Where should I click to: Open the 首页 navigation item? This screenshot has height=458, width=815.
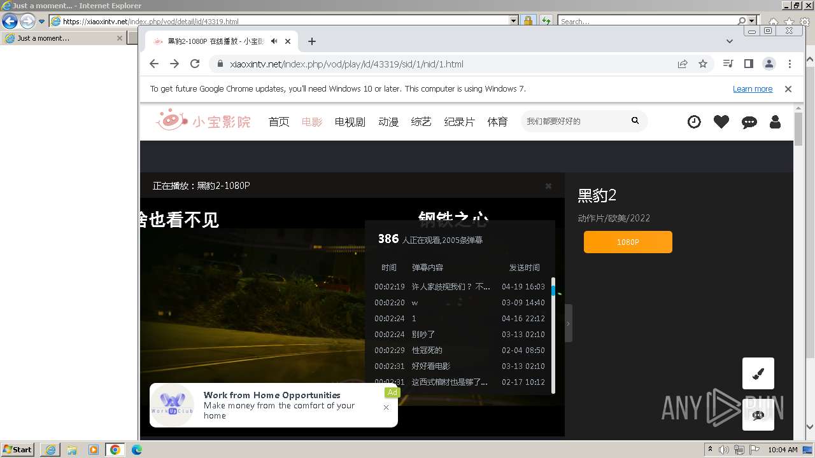(x=279, y=121)
